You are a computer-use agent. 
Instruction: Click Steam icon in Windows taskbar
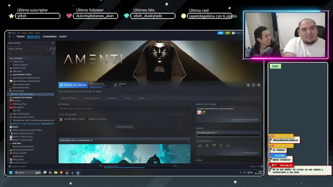click(x=78, y=172)
